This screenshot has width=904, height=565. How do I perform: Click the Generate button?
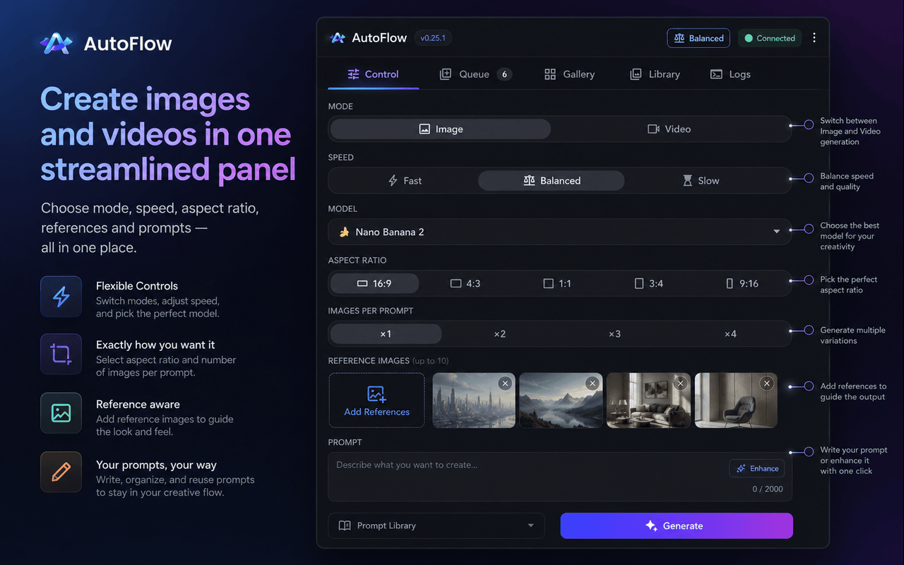coord(677,525)
